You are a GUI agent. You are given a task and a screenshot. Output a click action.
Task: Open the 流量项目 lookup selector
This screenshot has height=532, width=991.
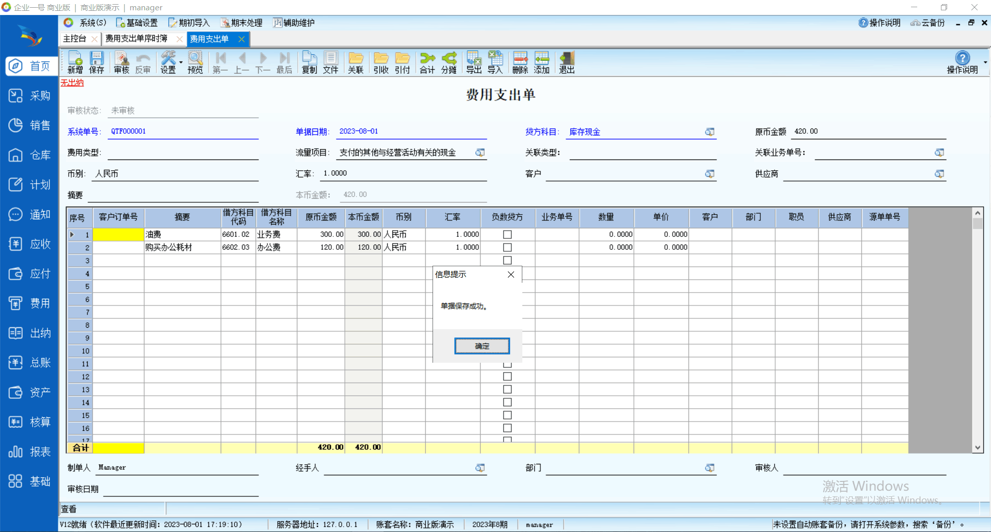tap(480, 153)
